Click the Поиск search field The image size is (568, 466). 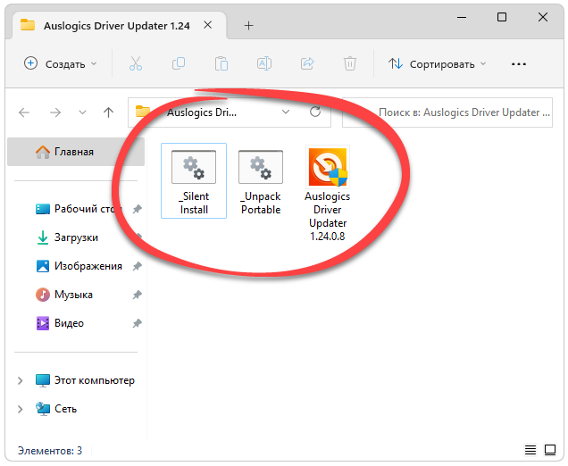click(447, 112)
